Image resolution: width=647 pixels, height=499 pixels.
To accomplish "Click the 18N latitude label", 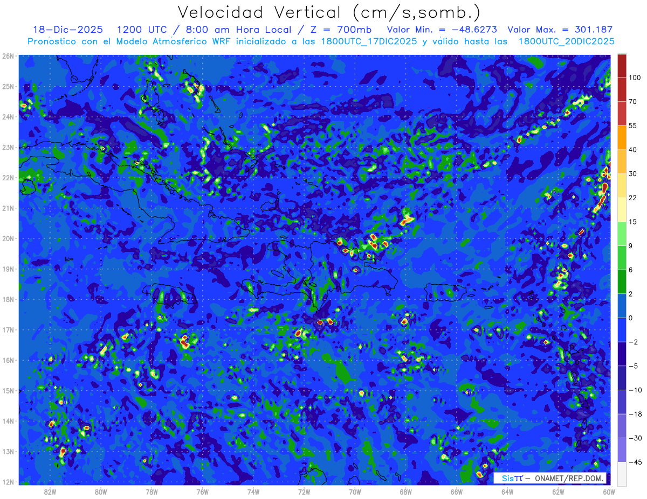I will point(8,299).
